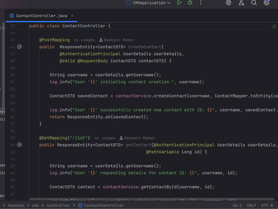This screenshot has height=209, width=278.
Task: Click the gutter endpoint icon on line 46
Action: [19, 47]
